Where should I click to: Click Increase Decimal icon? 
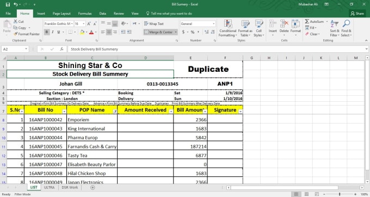tap(206, 32)
